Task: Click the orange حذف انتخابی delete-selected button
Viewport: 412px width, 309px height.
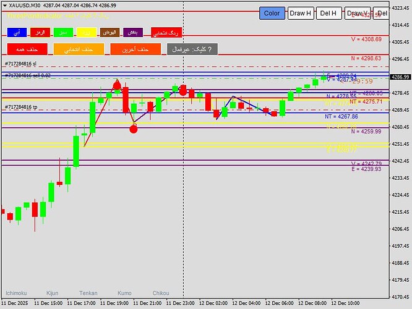Action: click(x=79, y=49)
